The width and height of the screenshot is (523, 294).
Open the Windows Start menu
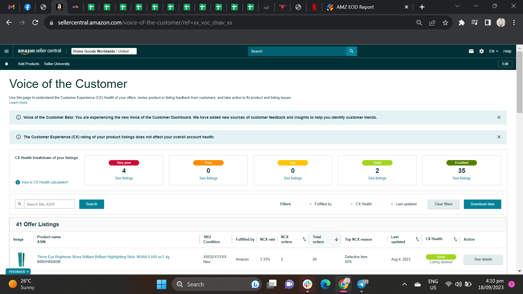coord(162,284)
